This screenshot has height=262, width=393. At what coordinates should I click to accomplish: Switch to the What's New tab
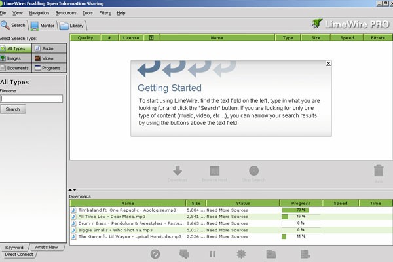click(x=47, y=247)
